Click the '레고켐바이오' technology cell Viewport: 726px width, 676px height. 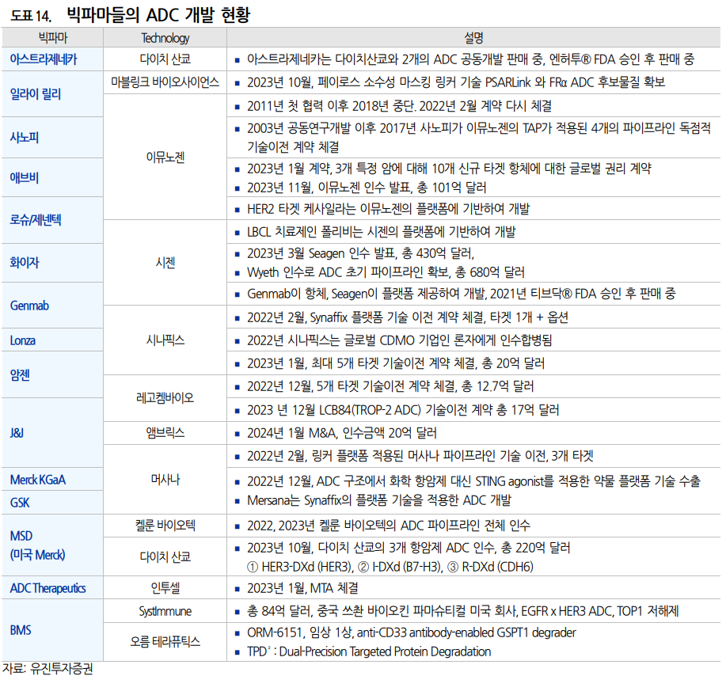165,397
